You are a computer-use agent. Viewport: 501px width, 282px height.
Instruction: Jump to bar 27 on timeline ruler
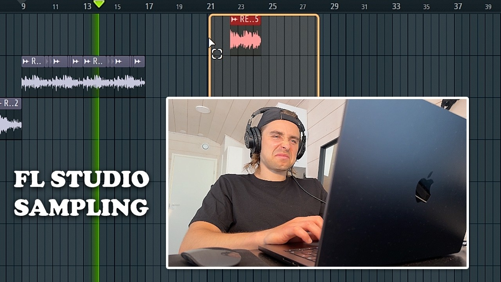pos(303,7)
